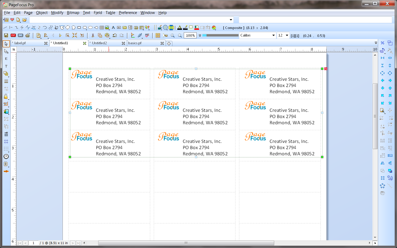The image size is (397, 248).
Task: Click the orange arrow at sidebar bottom
Action: tap(6, 171)
